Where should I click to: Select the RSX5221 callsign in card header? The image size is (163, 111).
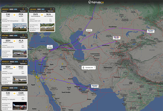(x=6, y=62)
